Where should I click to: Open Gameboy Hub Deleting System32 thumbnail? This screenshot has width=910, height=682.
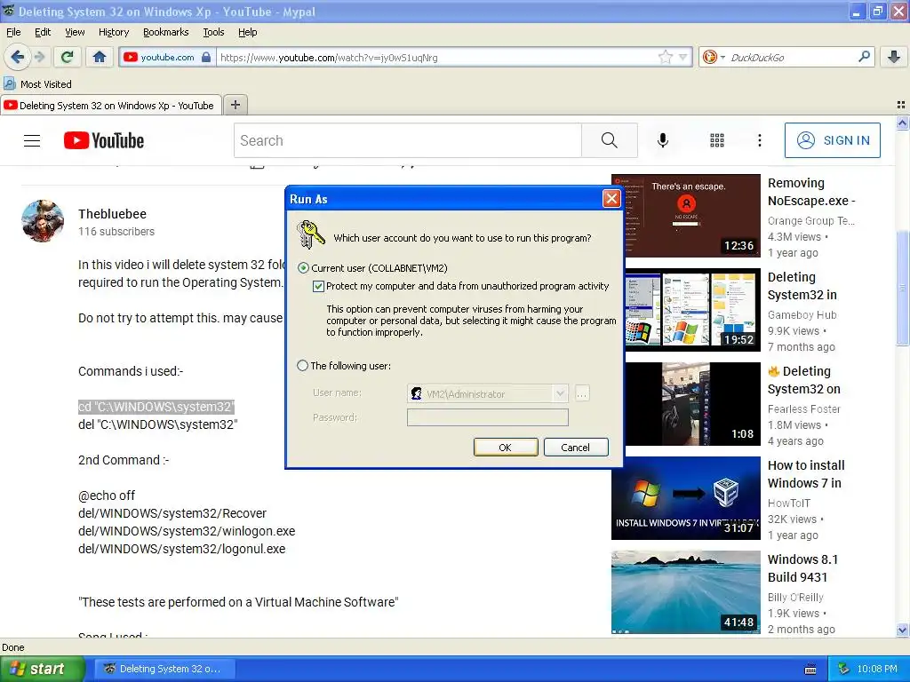click(x=686, y=310)
